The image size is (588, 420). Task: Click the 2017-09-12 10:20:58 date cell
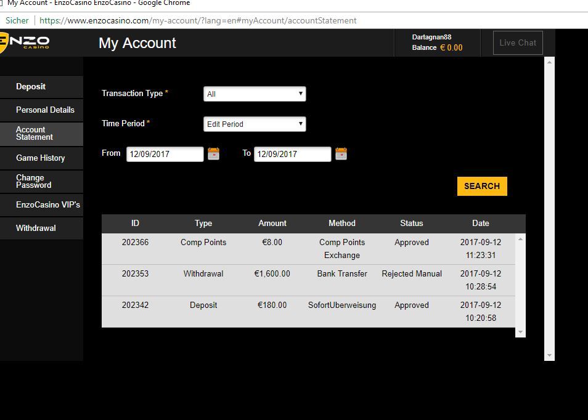pyautogui.click(x=481, y=312)
